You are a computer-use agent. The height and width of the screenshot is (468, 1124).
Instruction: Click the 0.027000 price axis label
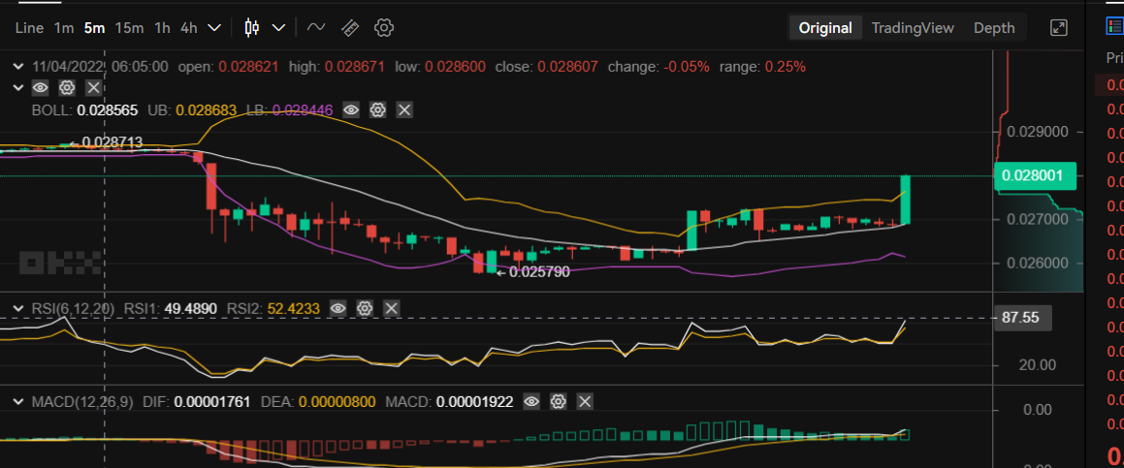pyautogui.click(x=1038, y=219)
